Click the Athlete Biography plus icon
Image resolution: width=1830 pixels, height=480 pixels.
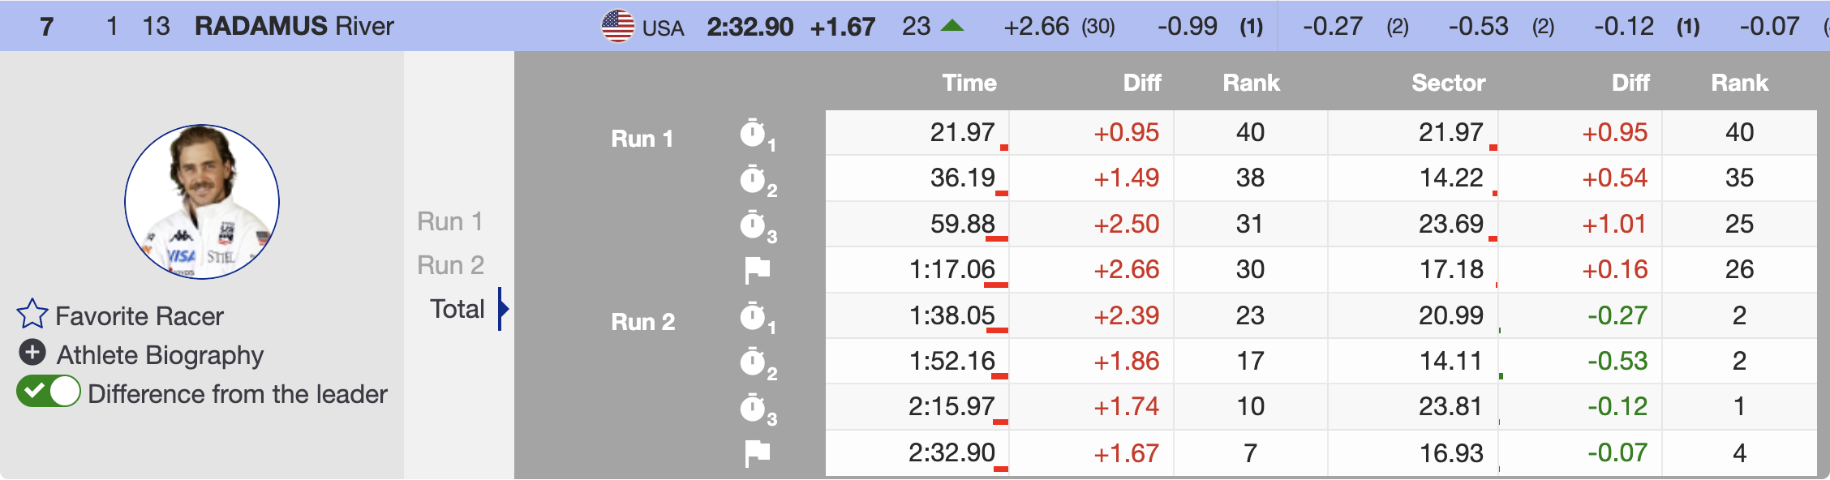coord(32,354)
